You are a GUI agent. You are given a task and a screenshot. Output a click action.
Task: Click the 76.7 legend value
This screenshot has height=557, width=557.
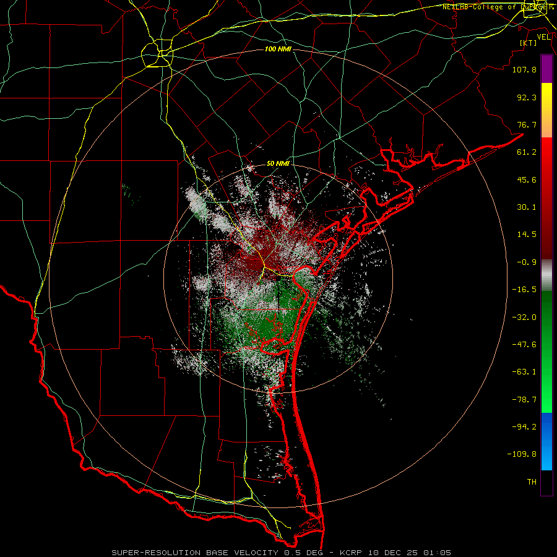coord(527,124)
